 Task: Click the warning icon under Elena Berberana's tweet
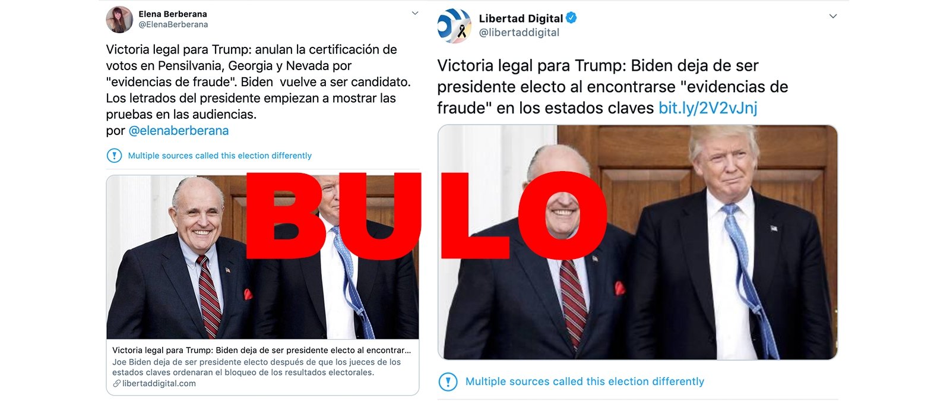[x=114, y=156]
